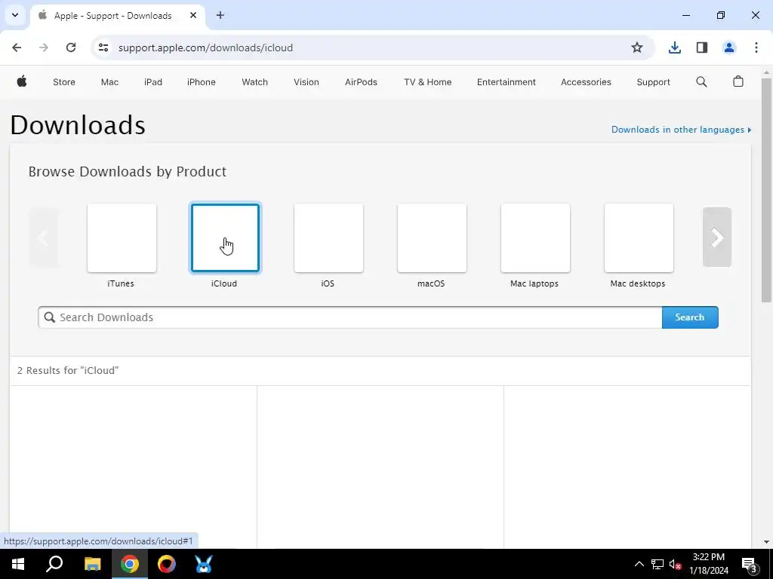Reload the page with the refresh icon
The width and height of the screenshot is (773, 579).
71,47
